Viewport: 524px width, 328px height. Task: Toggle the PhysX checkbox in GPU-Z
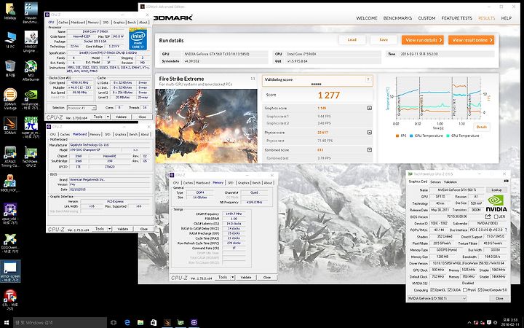[464, 290]
